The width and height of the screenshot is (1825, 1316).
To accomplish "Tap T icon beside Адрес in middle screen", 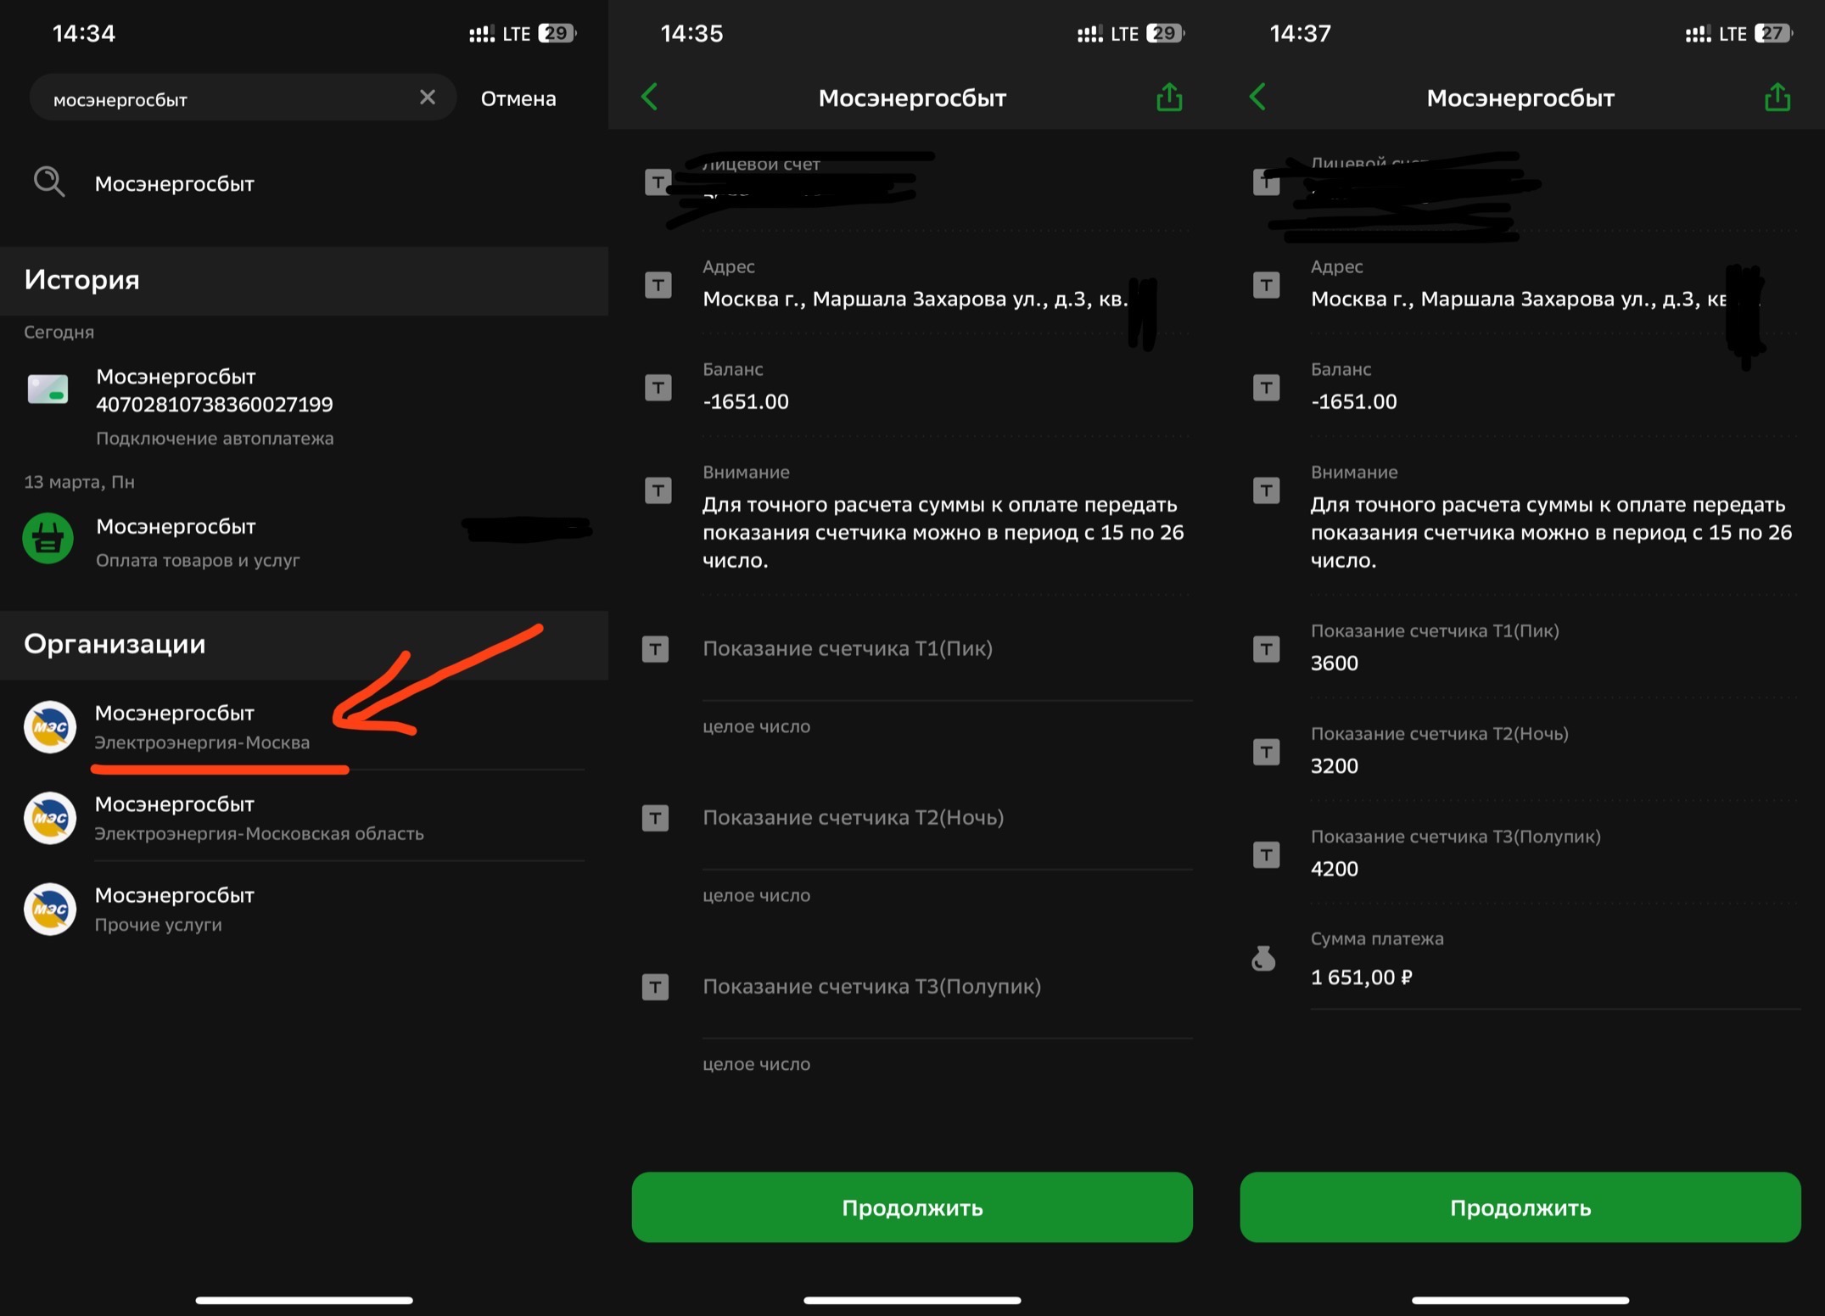I will pyautogui.click(x=658, y=285).
